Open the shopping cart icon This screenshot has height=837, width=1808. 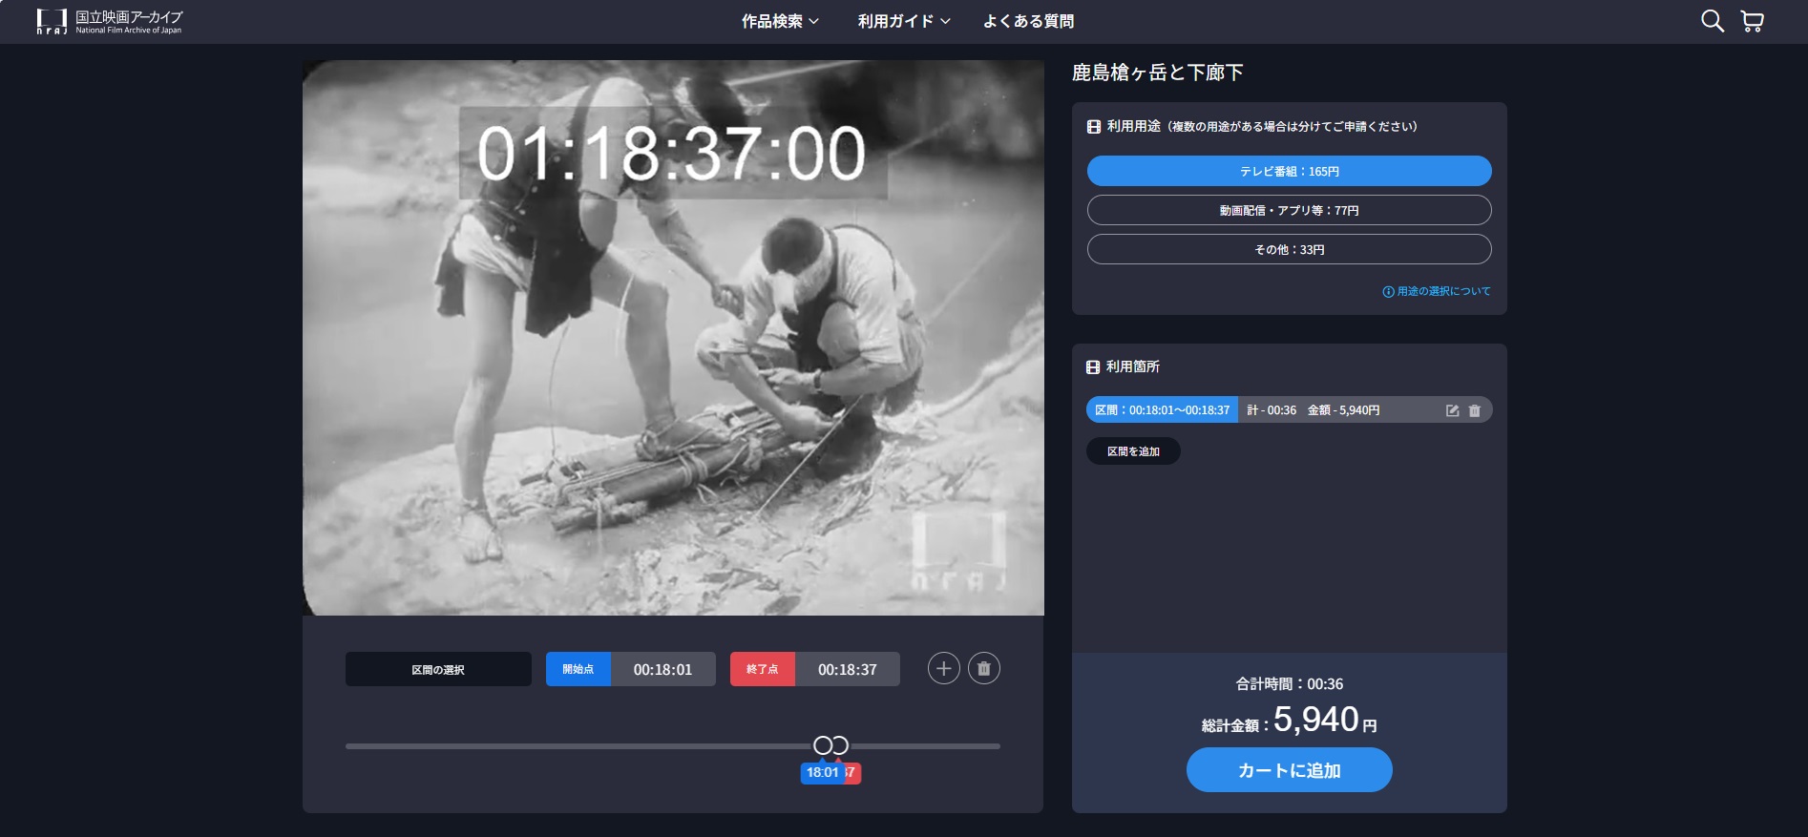pyautogui.click(x=1752, y=21)
